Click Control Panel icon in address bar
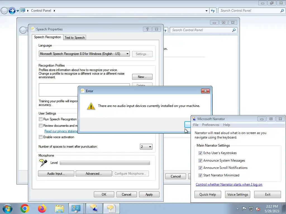286x214 pixels. 23,11
